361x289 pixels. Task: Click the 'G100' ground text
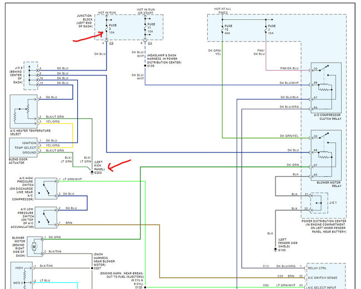[282, 250]
